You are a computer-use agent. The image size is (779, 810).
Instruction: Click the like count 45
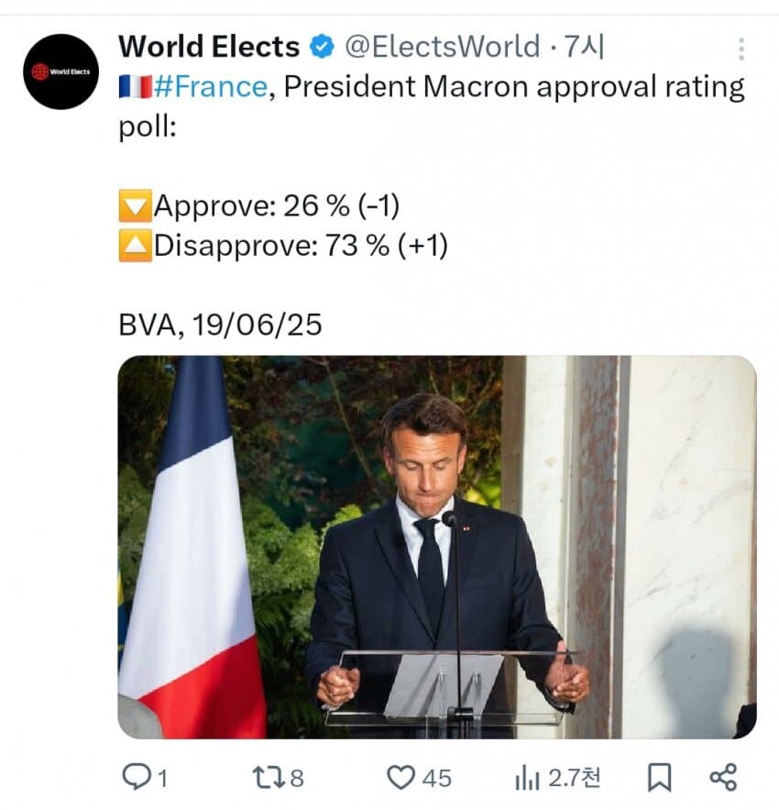[x=437, y=778]
